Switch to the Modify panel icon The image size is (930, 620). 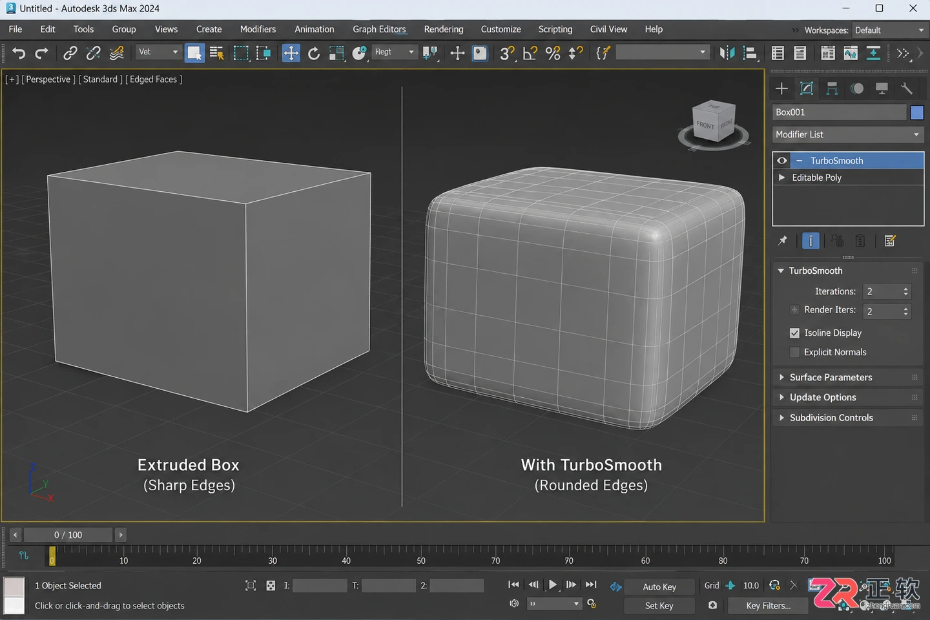coord(807,88)
